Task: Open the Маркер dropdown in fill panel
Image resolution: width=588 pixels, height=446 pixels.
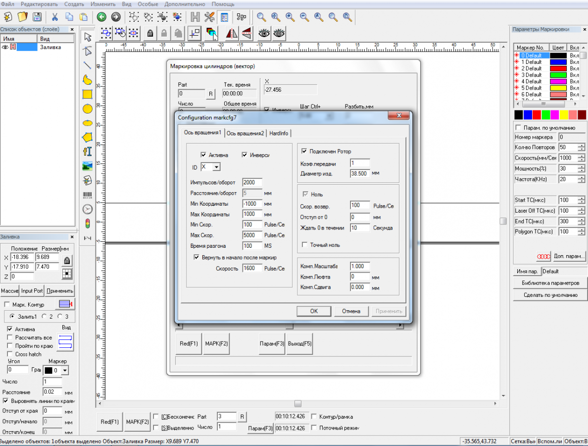Action: [65, 370]
